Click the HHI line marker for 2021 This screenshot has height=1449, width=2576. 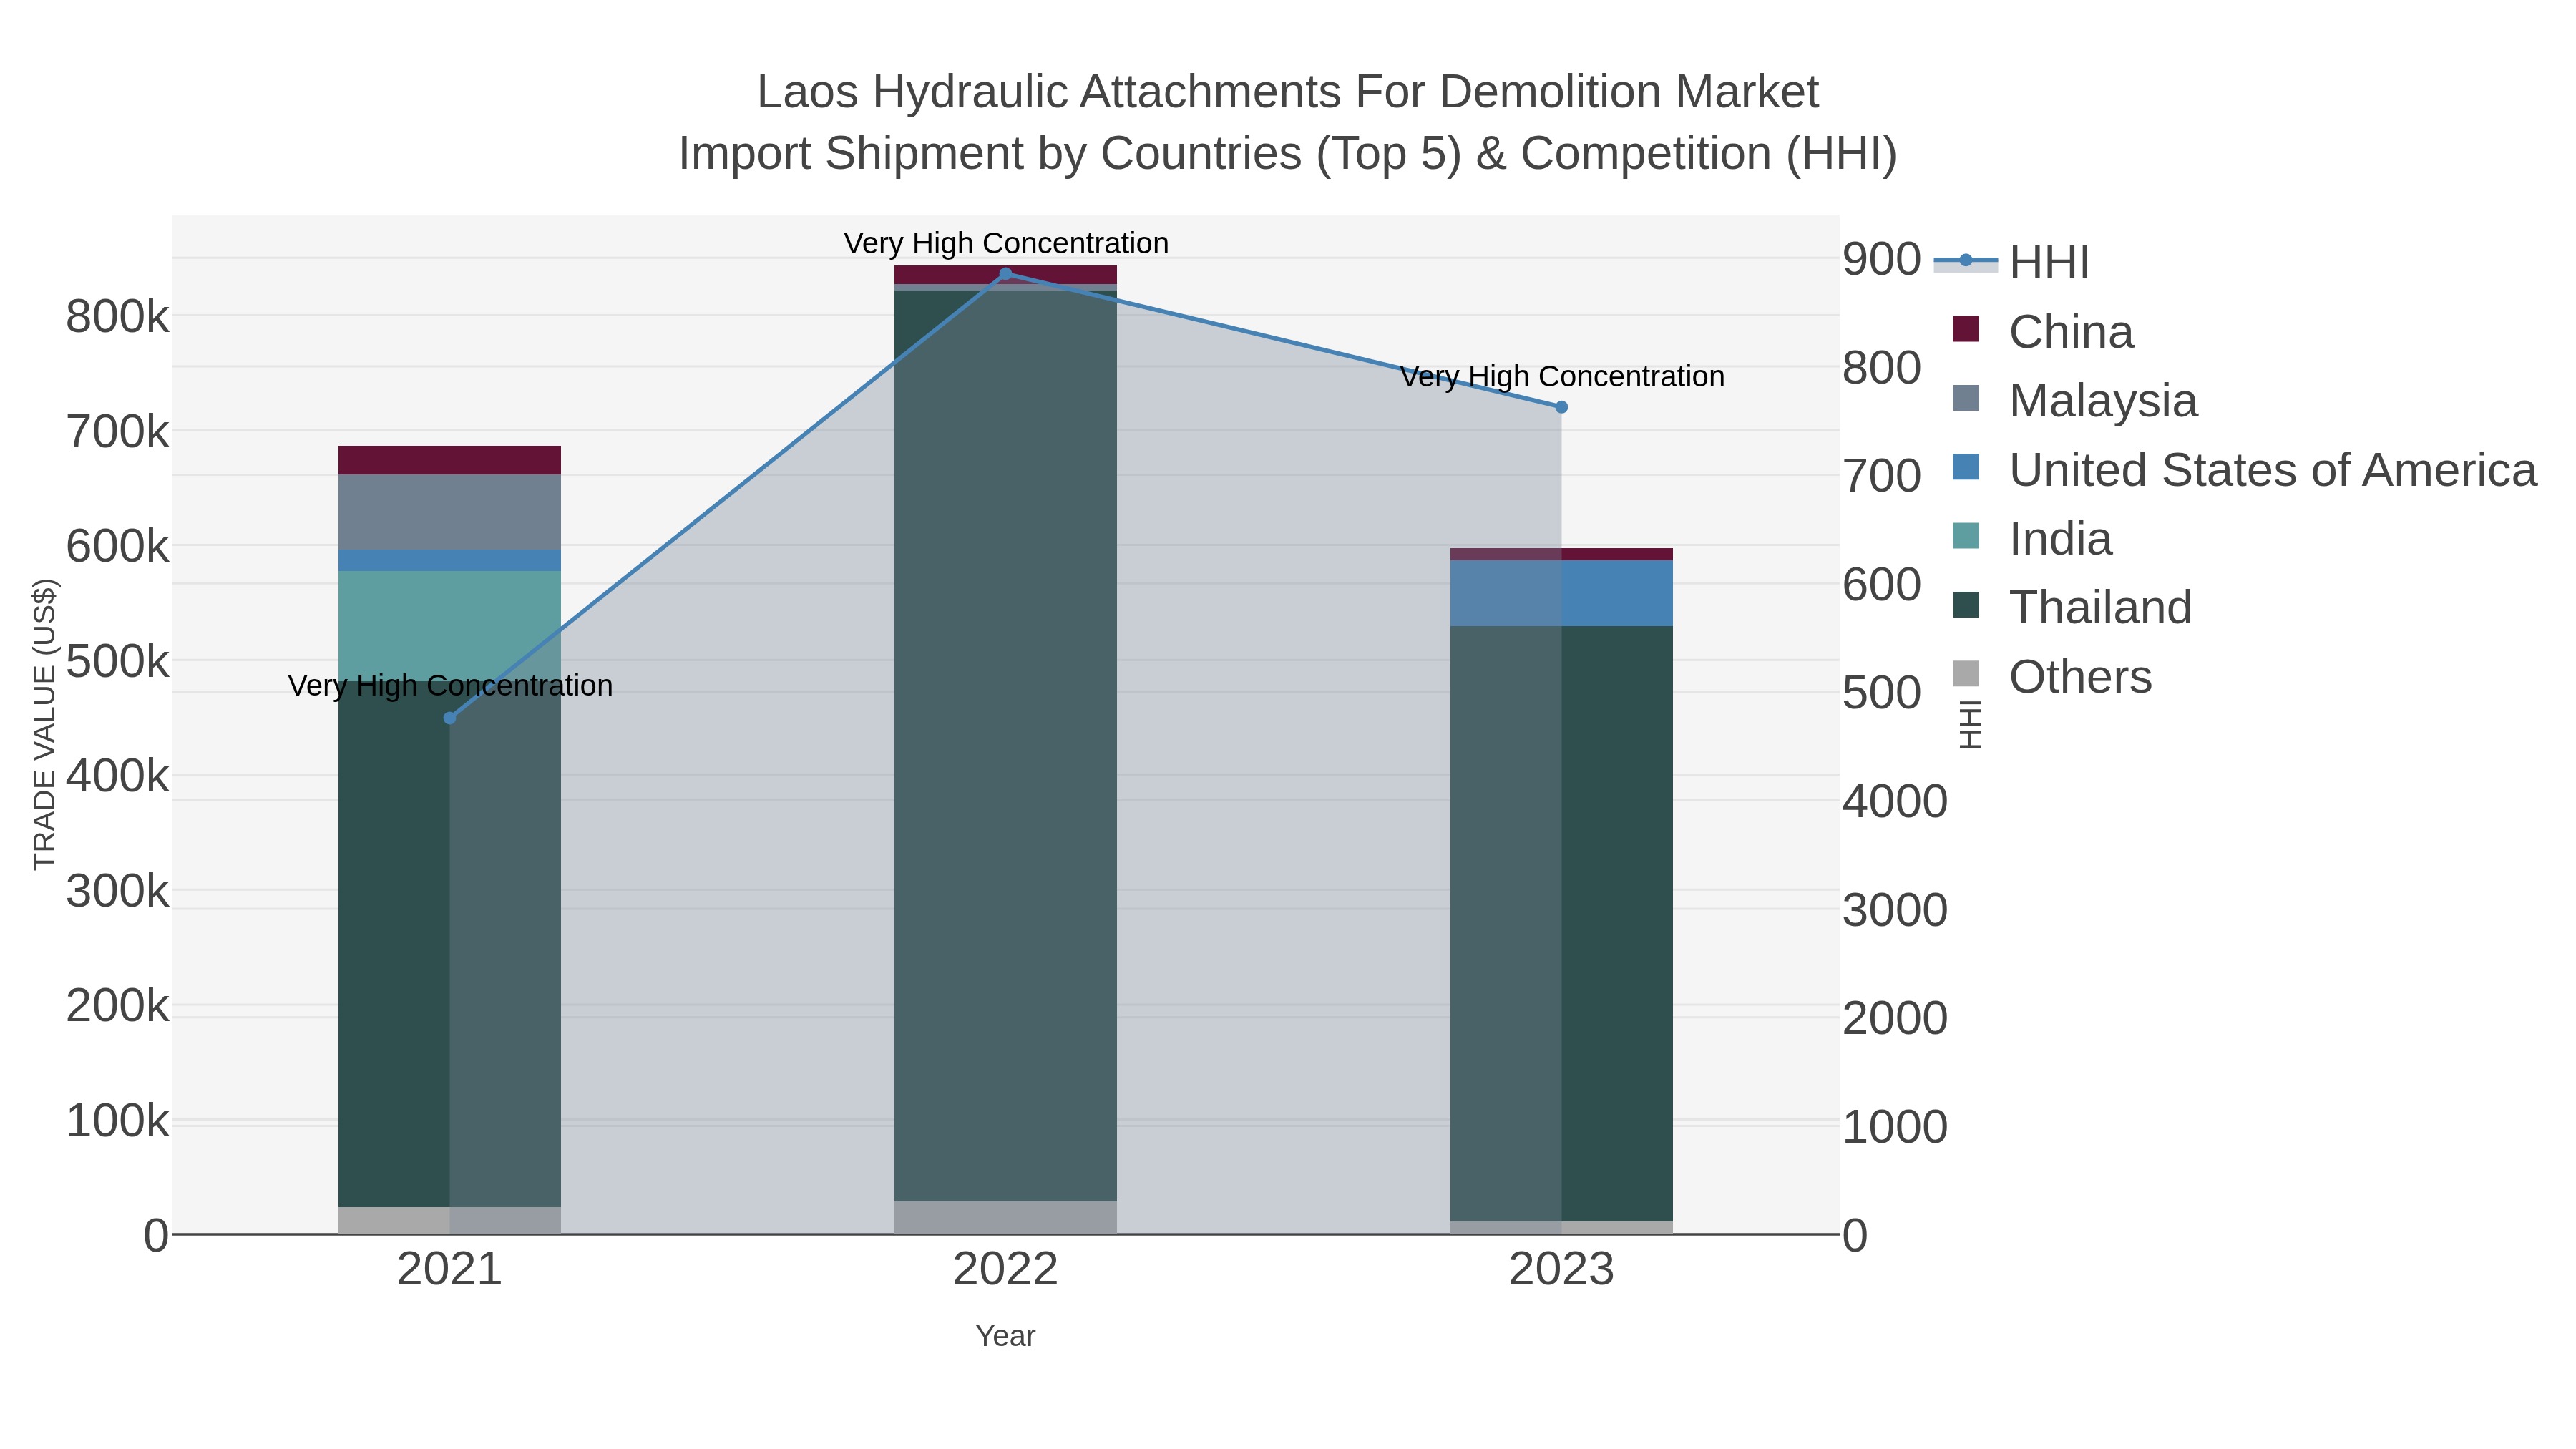coord(450,718)
